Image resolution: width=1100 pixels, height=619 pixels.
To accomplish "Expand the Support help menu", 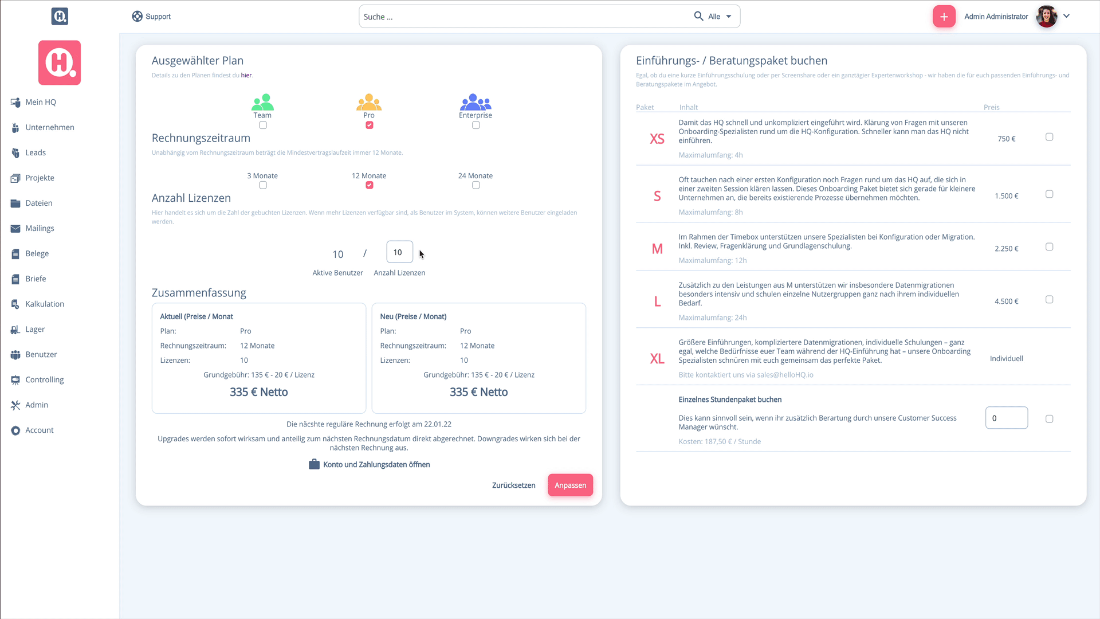I will (x=150, y=17).
